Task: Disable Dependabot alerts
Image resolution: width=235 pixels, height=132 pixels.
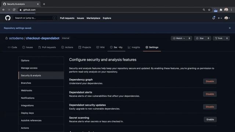Action: coord(210,94)
